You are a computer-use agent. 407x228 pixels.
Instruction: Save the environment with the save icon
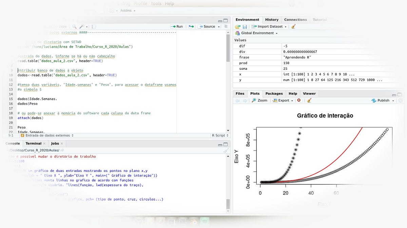[245, 26]
